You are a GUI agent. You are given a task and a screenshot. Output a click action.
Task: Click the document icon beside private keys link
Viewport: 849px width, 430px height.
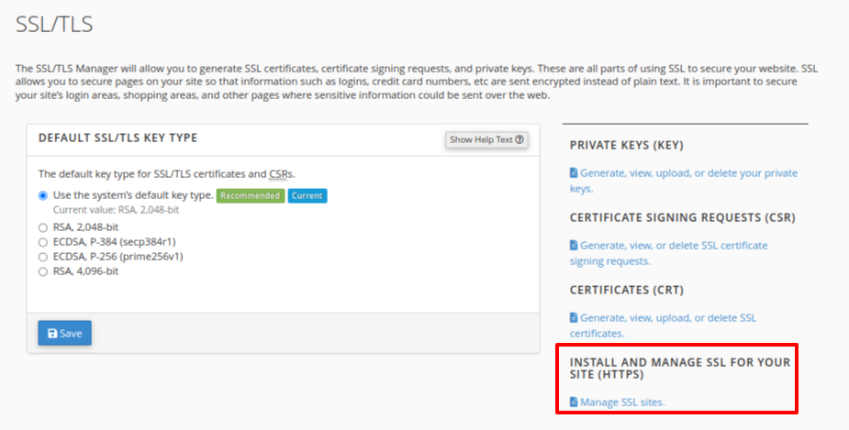point(574,173)
